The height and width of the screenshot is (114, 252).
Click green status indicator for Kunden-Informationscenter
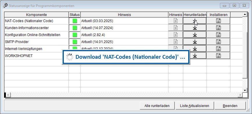(x=75, y=28)
